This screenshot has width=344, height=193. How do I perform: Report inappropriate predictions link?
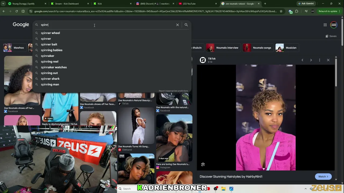173,91
